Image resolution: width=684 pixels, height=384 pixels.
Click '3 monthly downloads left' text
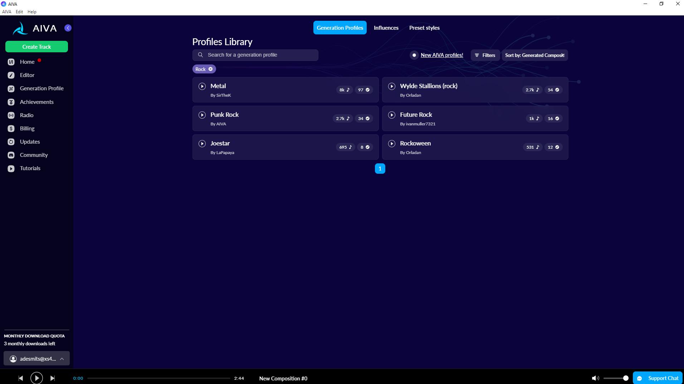pos(30,344)
